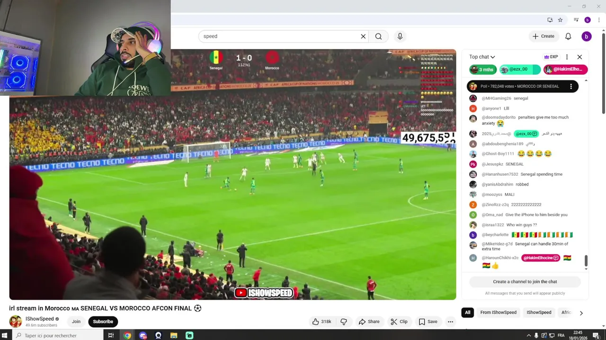Click @israa1322 'Who win guys ??' message

coord(503,225)
